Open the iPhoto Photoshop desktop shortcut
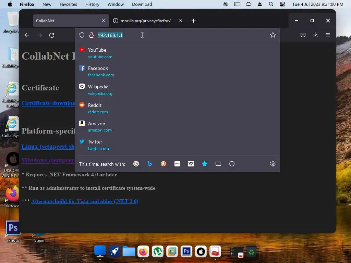 pyautogui.click(x=13, y=231)
